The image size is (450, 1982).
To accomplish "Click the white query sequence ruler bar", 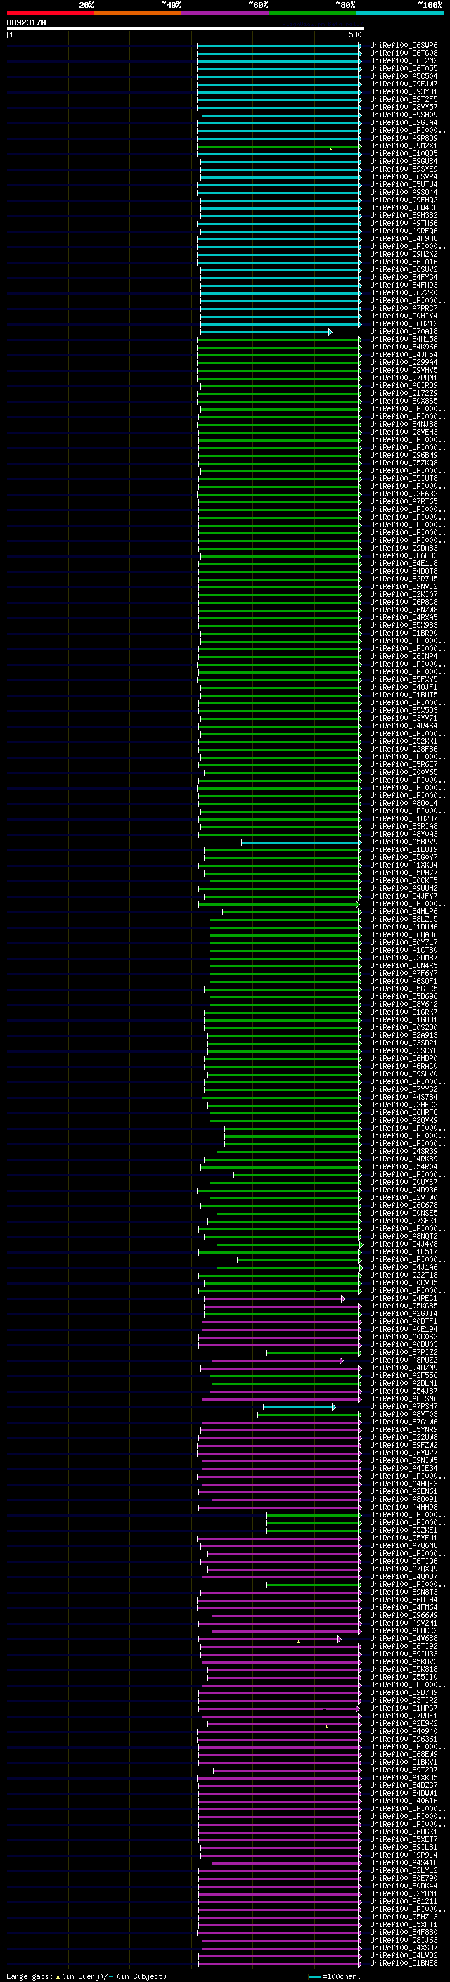I will click(x=186, y=30).
